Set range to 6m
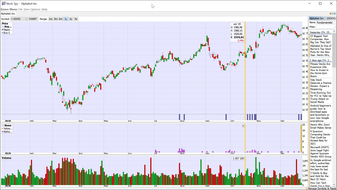The height and width of the screenshot is (190, 337). point(61,19)
